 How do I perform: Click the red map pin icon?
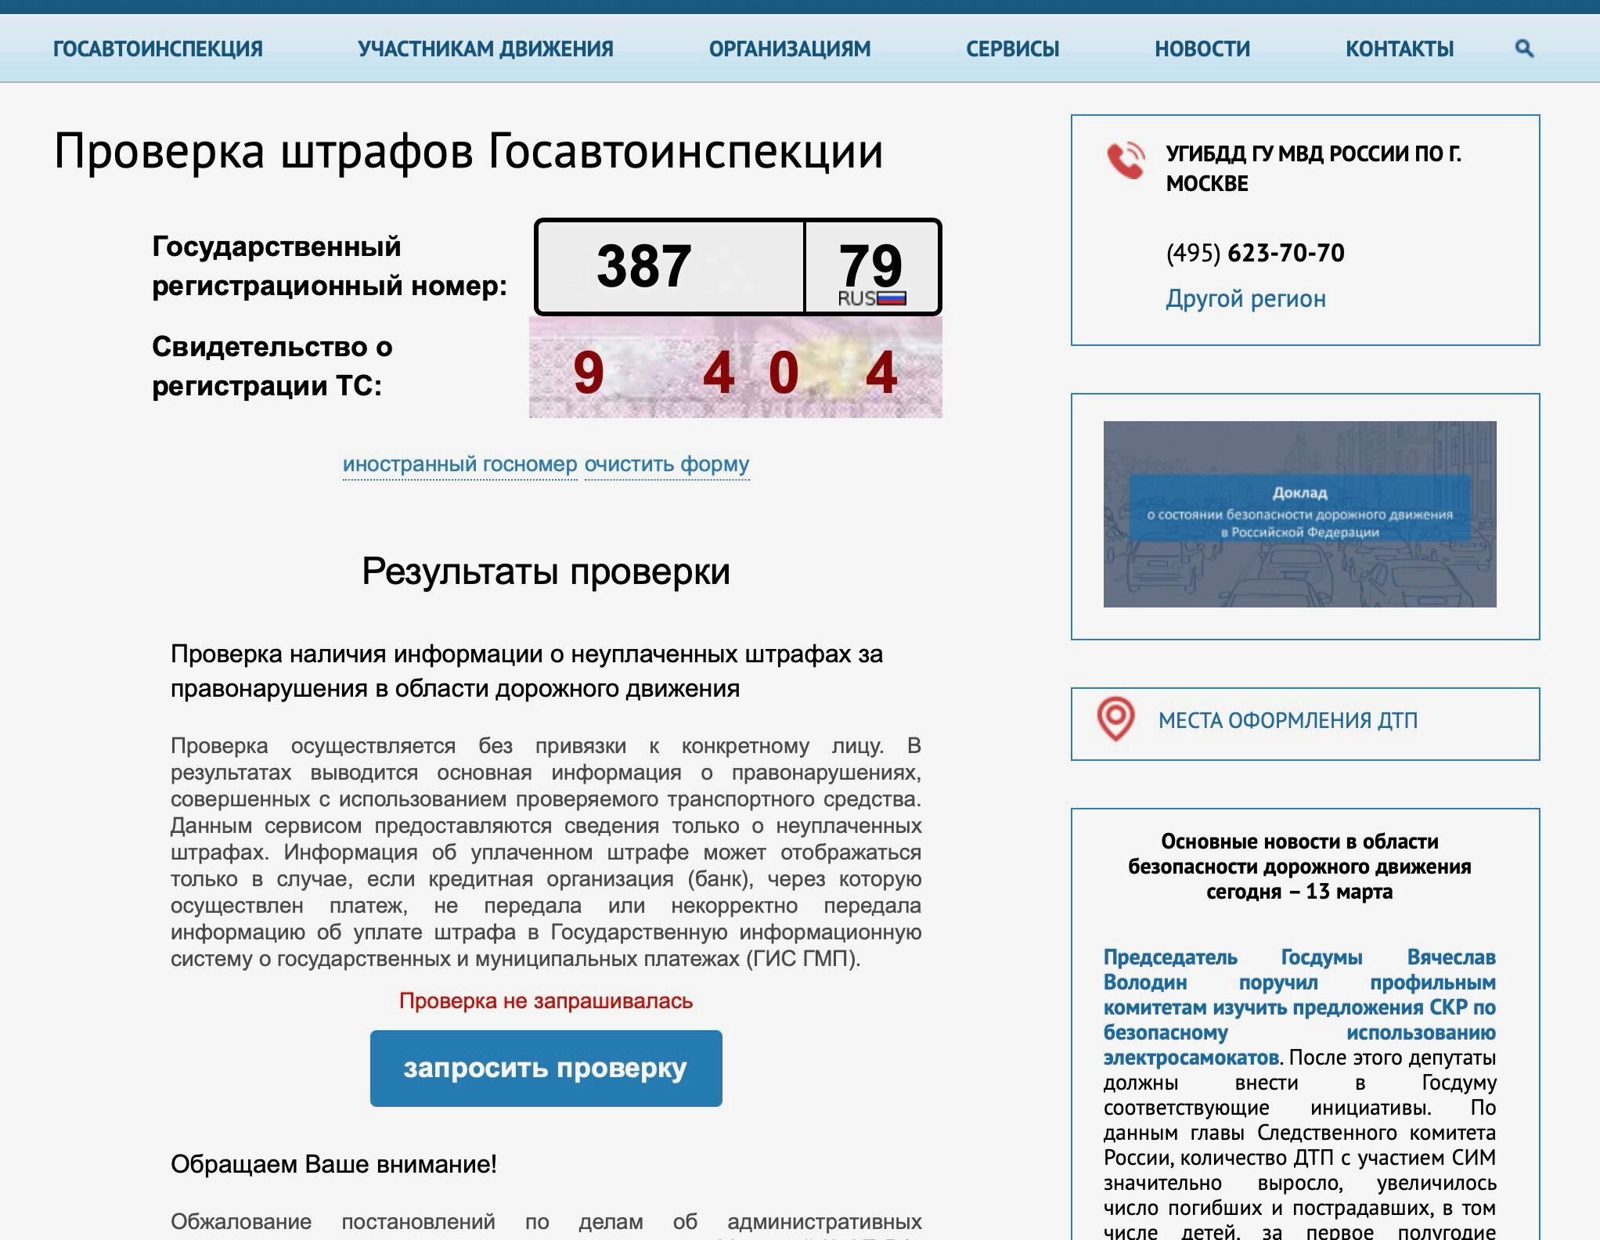click(1115, 719)
